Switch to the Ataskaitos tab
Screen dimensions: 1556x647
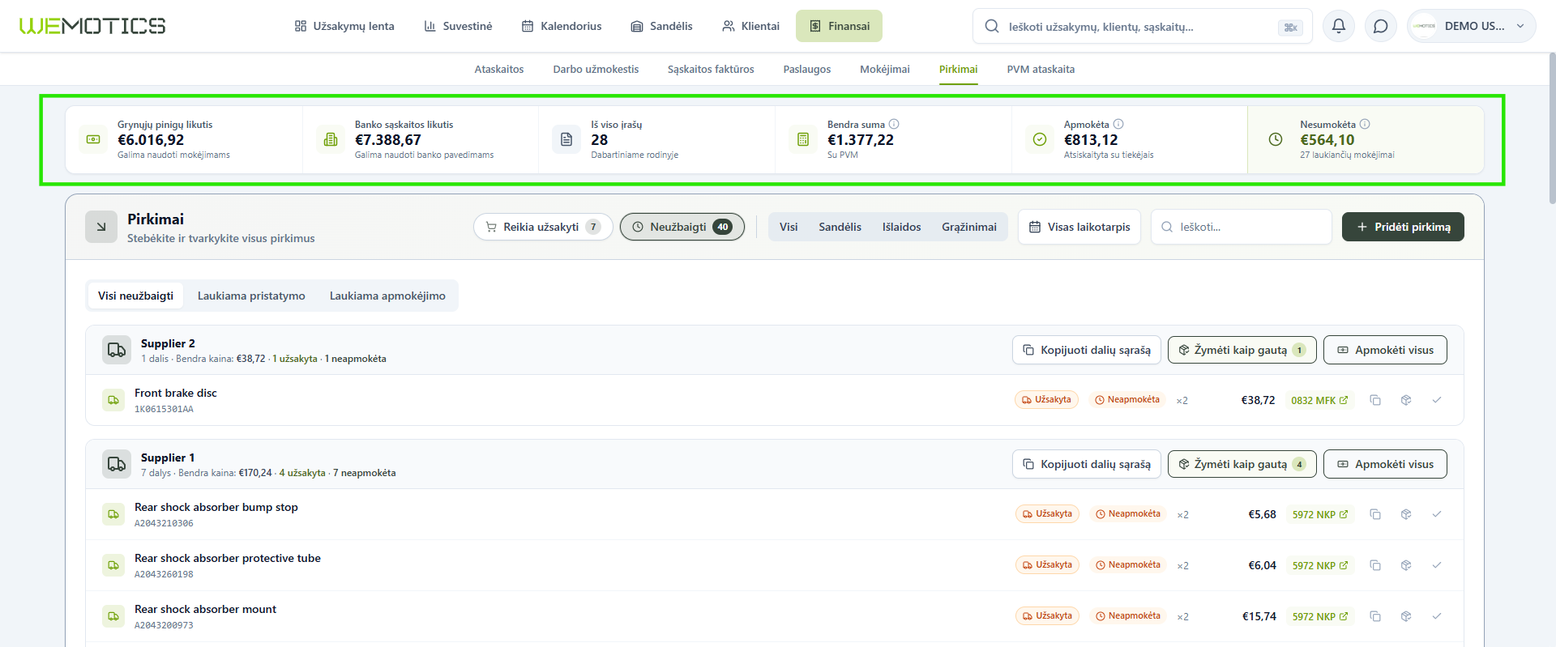(x=499, y=70)
